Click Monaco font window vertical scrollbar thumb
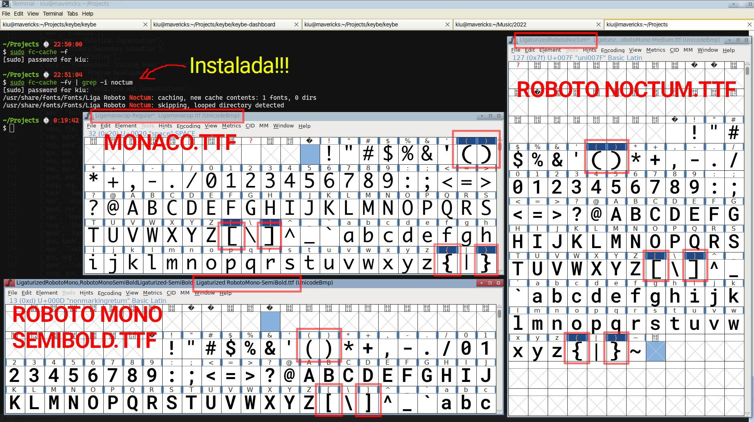This screenshot has height=422, width=754. pos(500,146)
